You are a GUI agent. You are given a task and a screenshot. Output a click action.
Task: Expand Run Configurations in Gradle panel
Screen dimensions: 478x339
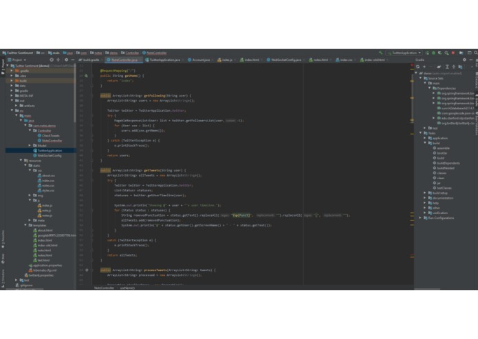420,218
